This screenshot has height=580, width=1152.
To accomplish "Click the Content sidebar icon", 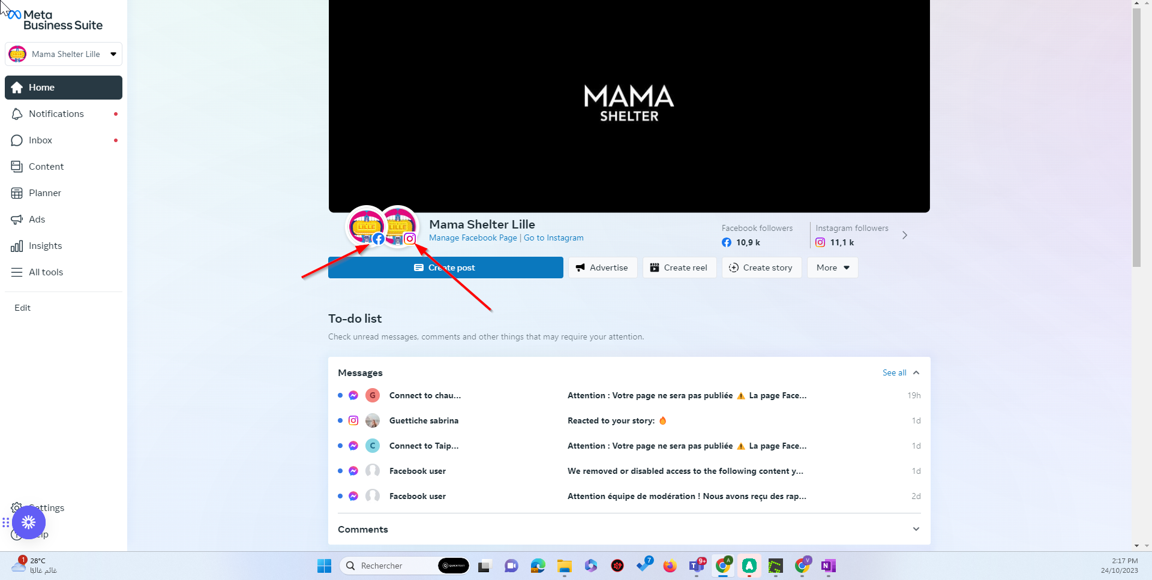I will [17, 167].
